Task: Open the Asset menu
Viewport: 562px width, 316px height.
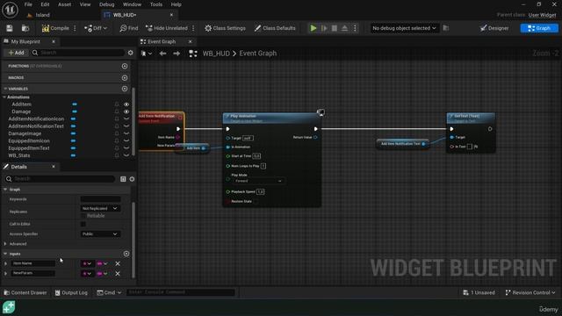Action: (x=64, y=4)
